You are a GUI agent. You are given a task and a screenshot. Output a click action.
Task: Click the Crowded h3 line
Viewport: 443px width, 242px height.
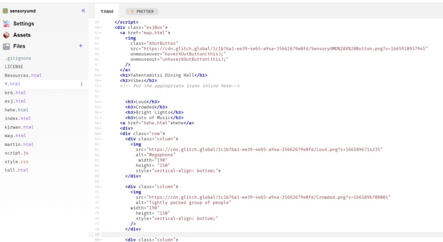[146, 107]
